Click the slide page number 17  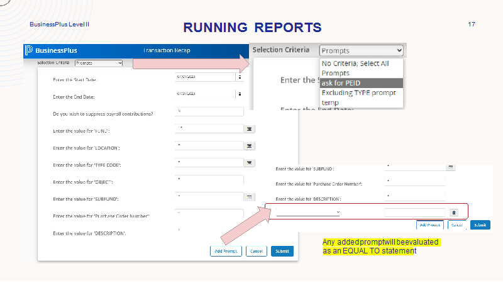pos(472,25)
